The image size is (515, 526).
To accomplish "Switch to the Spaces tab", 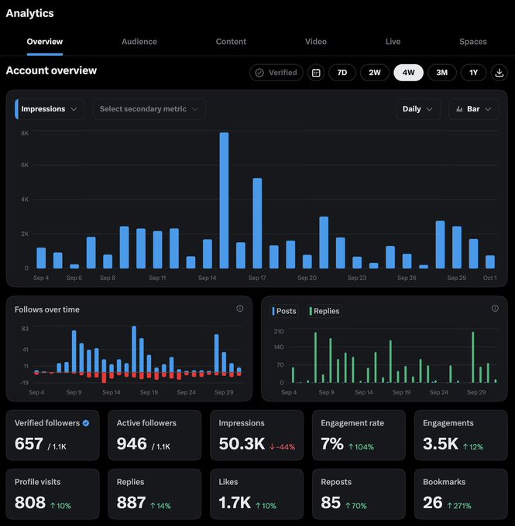I will 472,42.
